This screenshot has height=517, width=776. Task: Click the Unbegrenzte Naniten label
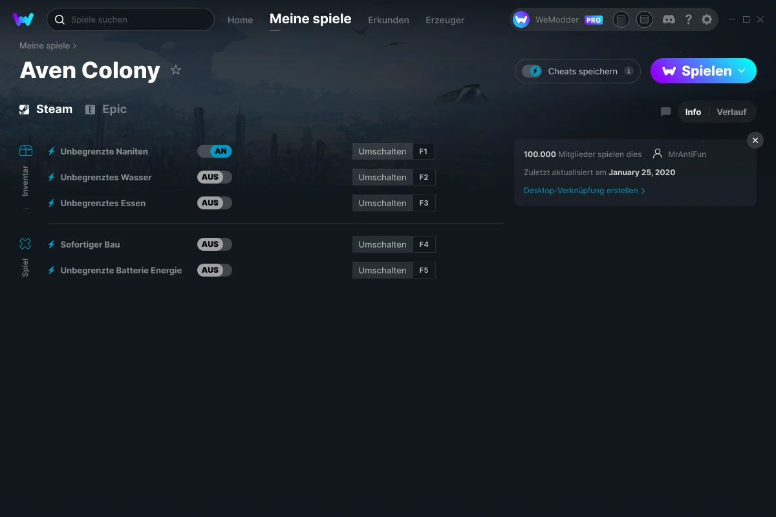[104, 151]
